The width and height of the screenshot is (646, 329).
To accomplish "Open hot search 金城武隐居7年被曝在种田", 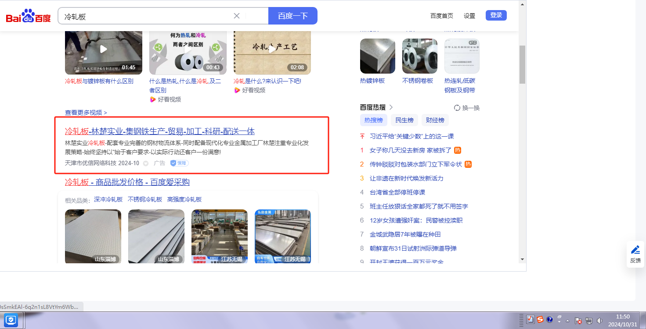I will click(x=405, y=234).
